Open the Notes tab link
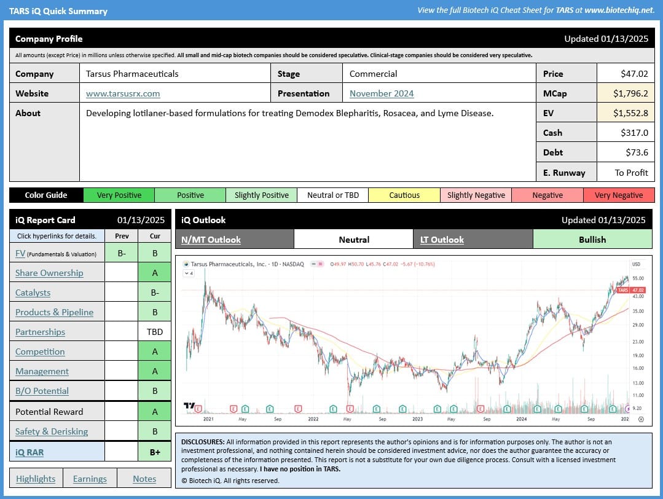Screen dimensions: 663x499 pos(144,479)
